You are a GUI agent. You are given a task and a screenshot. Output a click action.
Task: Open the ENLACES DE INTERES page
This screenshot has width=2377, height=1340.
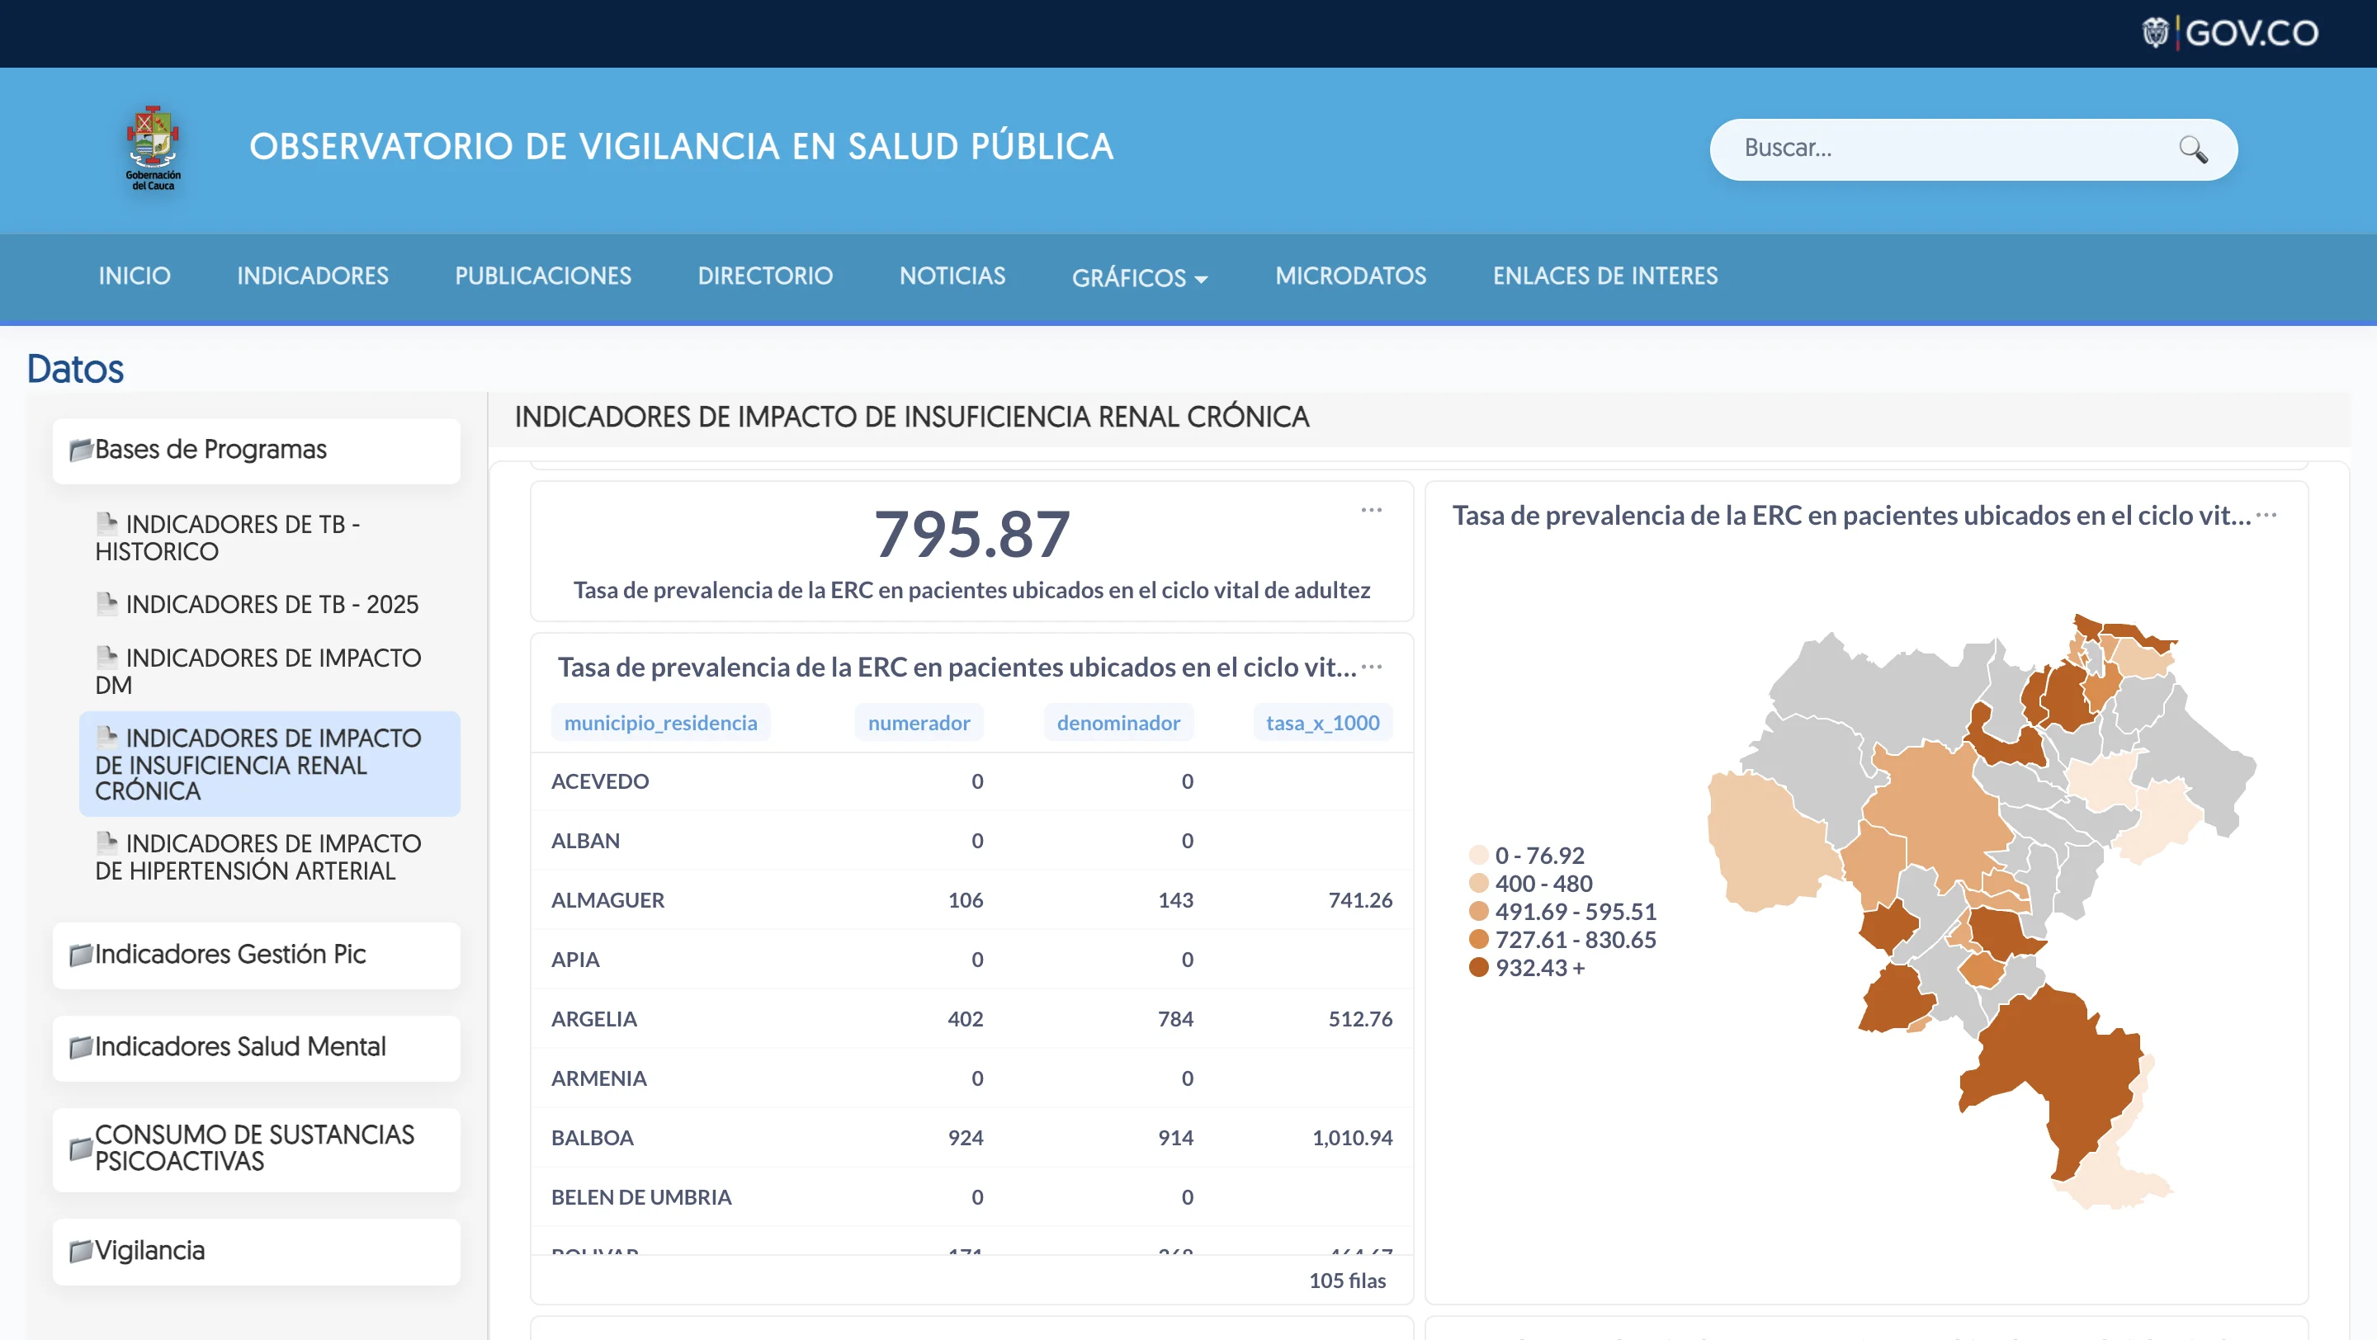coord(1604,276)
